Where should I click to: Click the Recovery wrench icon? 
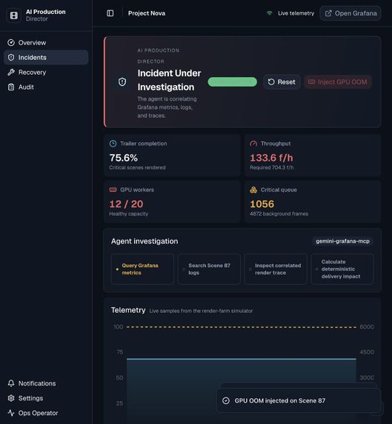11,73
